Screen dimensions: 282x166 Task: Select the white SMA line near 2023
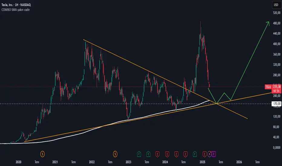click(x=128, y=120)
